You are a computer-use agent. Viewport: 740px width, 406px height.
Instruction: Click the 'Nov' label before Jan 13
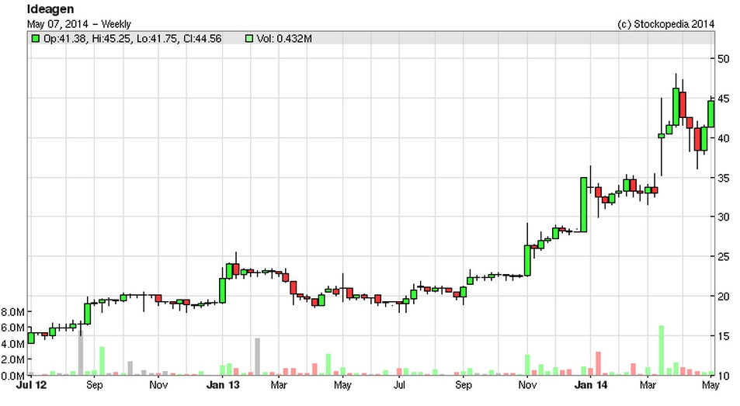click(158, 385)
